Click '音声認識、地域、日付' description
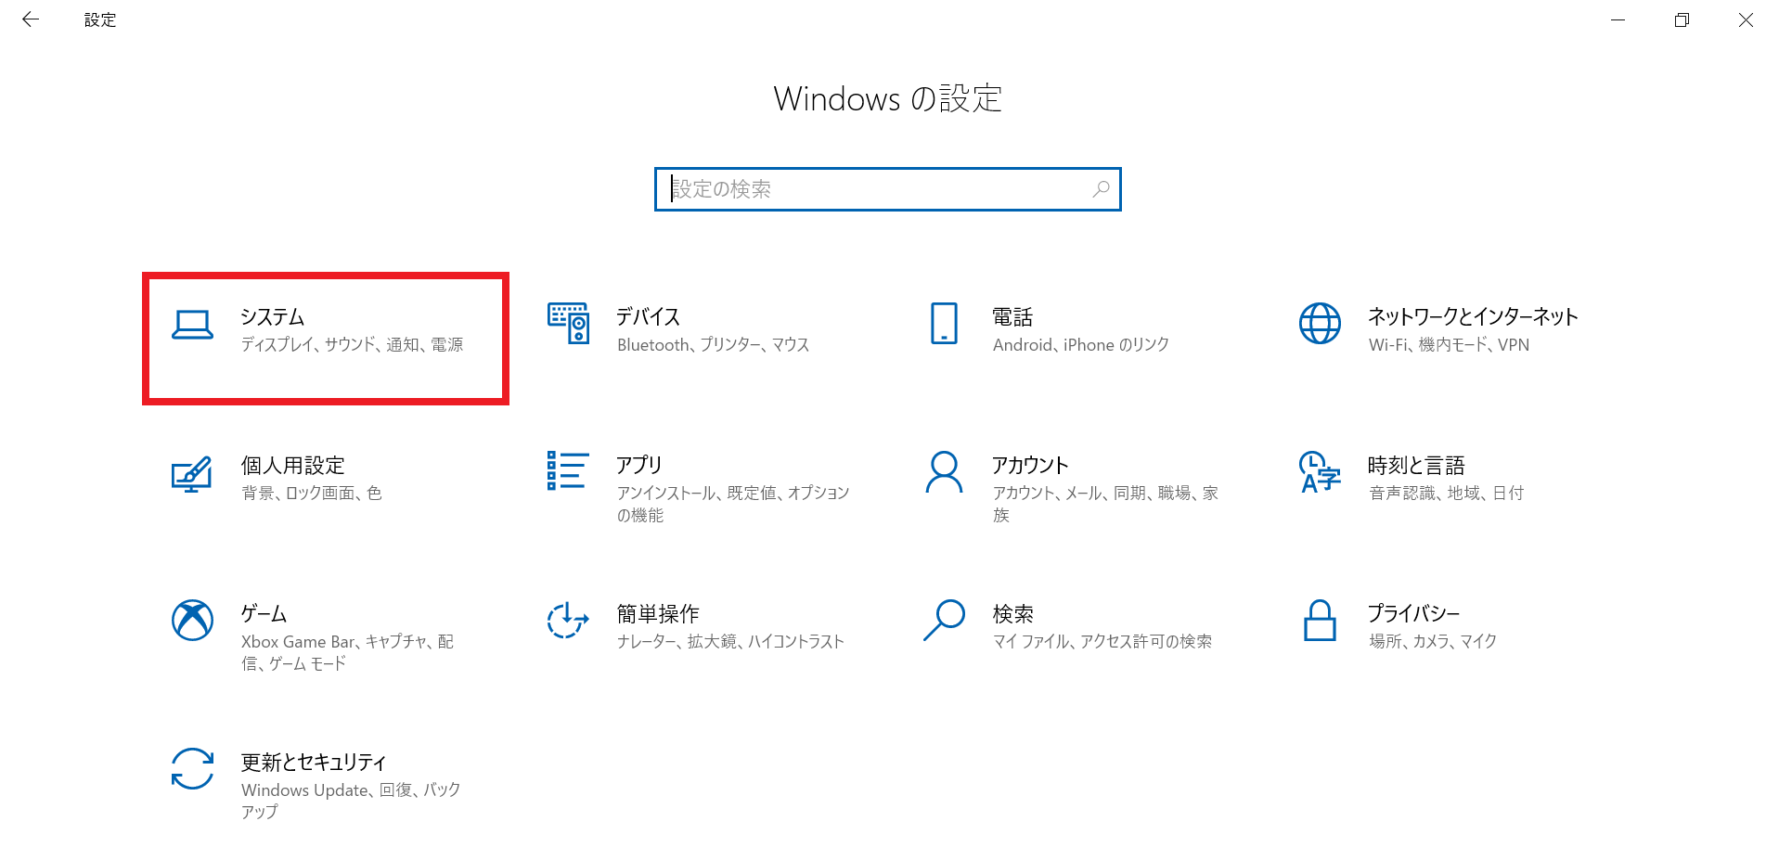 (1446, 494)
